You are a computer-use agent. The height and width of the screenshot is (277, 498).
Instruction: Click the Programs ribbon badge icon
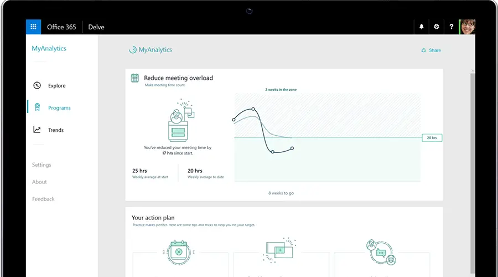click(x=37, y=107)
